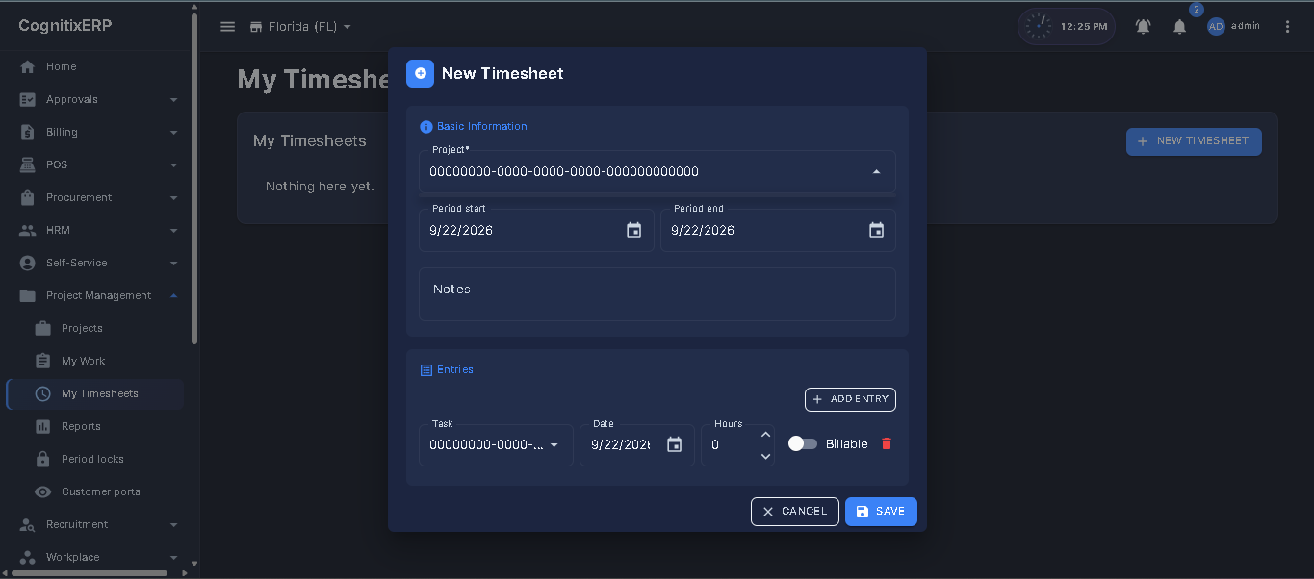Expand the Procurement menu
The image size is (1314, 579).
pyautogui.click(x=99, y=197)
